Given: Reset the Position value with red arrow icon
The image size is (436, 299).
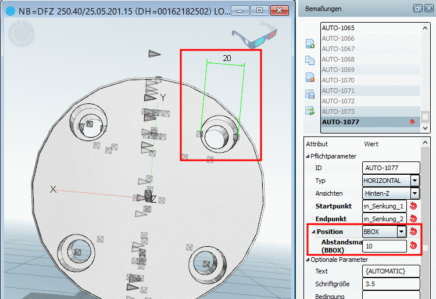Looking at the screenshot, I should coord(413,231).
